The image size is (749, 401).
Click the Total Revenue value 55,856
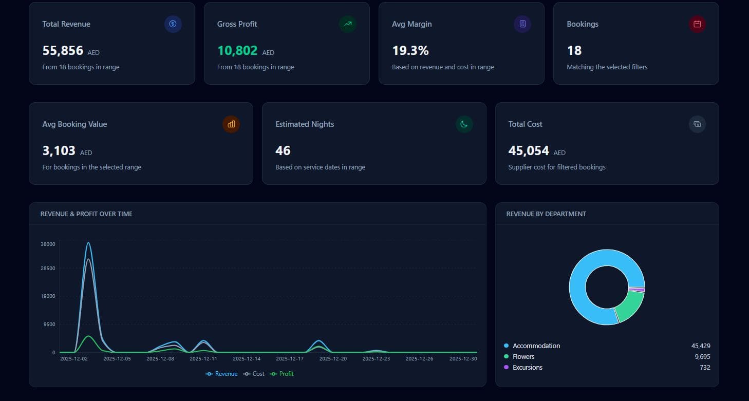[x=63, y=50]
